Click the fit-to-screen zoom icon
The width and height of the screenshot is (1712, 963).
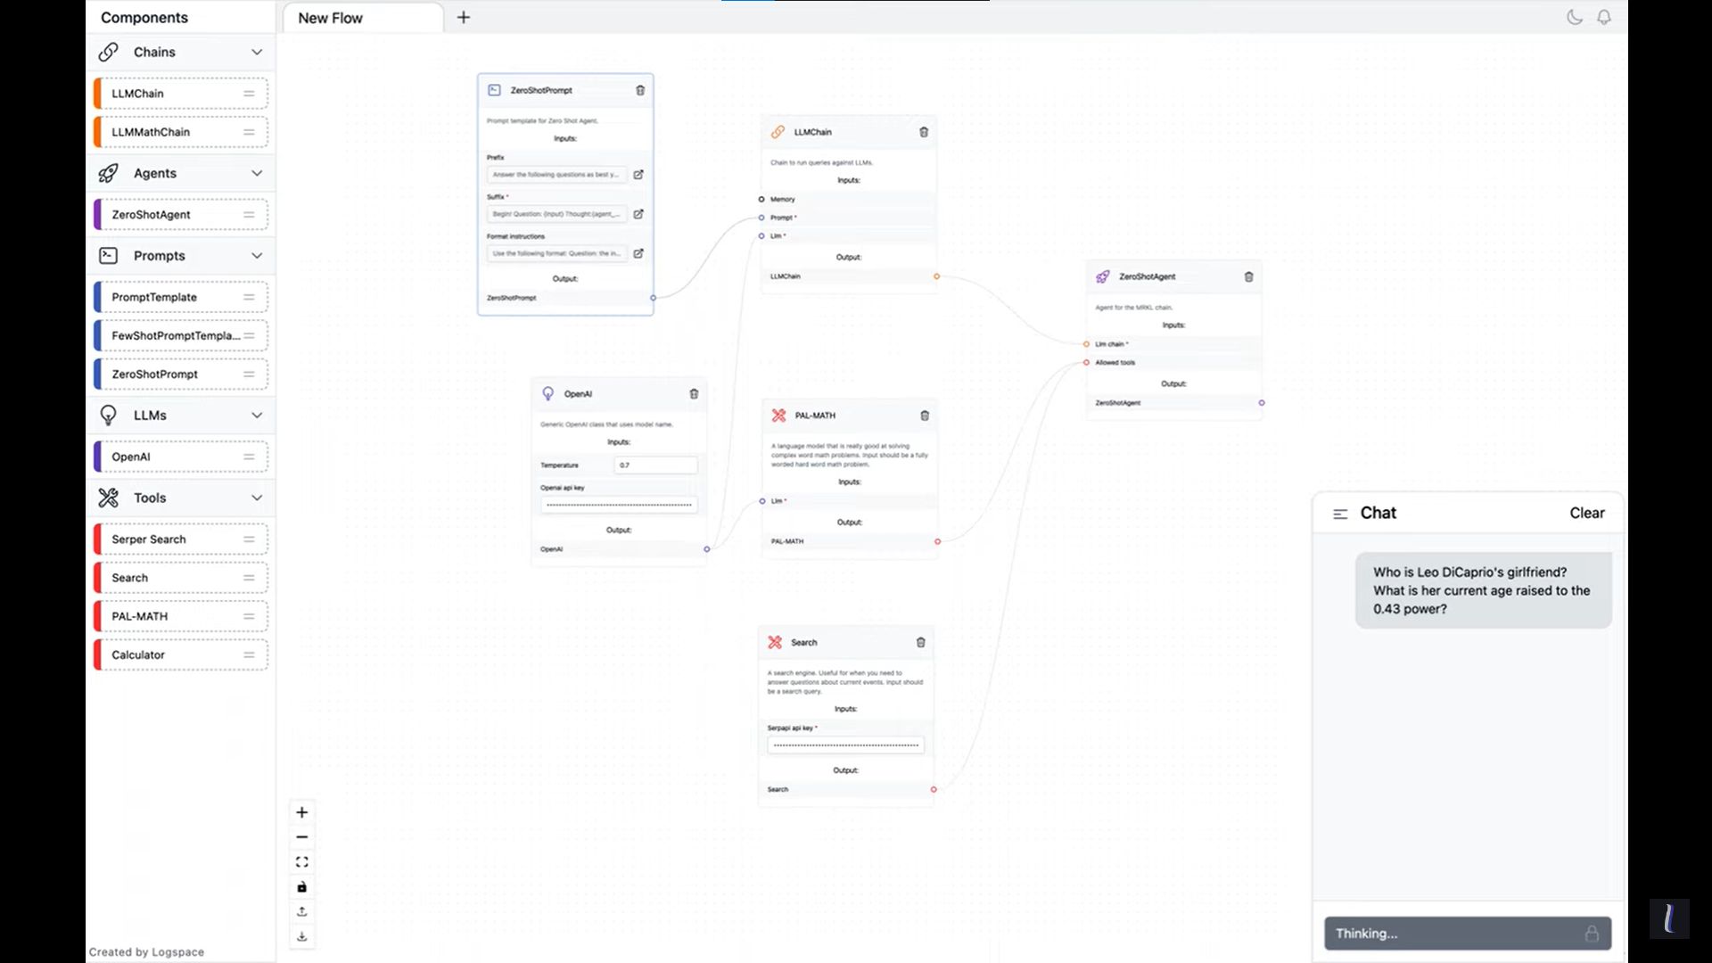tap(302, 862)
